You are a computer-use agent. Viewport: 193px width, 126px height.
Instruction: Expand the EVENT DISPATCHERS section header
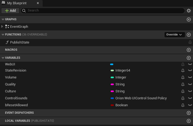[19, 113]
